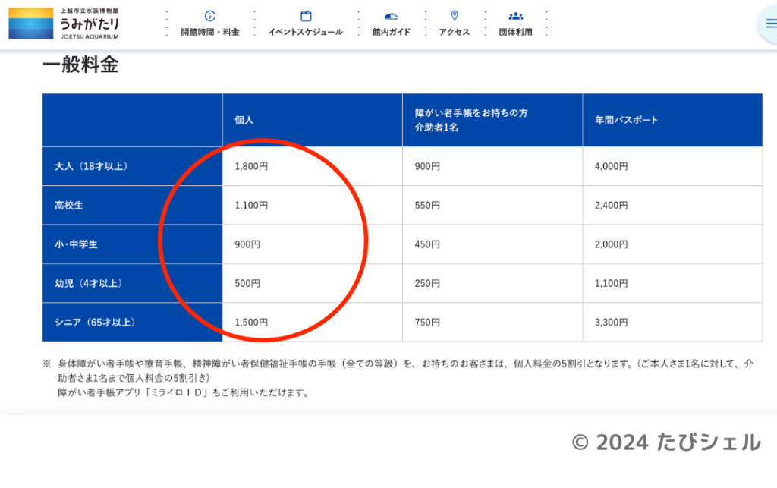Viewport: 777px width, 488px height.
Task: Select the アクセス navigation item
Action: pyautogui.click(x=454, y=32)
